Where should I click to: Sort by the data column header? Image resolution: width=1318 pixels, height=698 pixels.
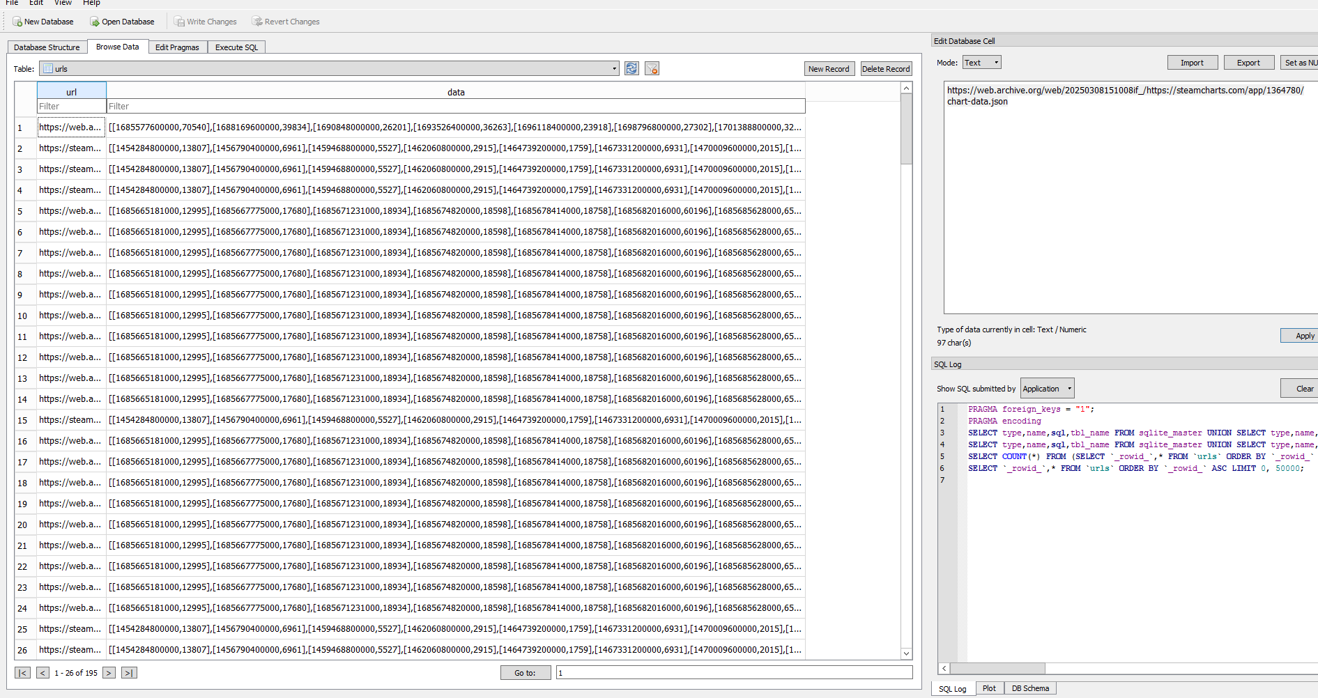click(456, 91)
